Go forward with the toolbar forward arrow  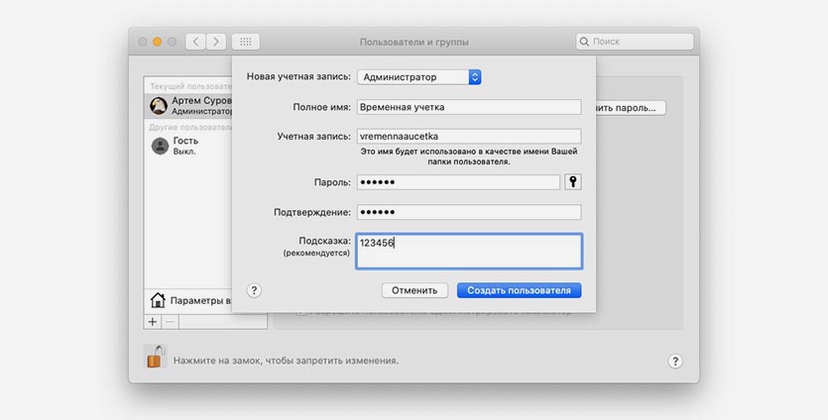(214, 42)
